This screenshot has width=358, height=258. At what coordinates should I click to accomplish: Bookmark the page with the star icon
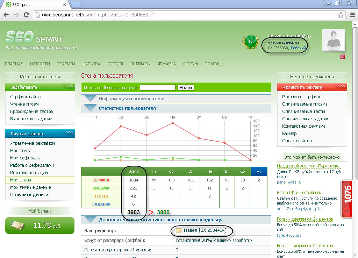click(x=341, y=15)
